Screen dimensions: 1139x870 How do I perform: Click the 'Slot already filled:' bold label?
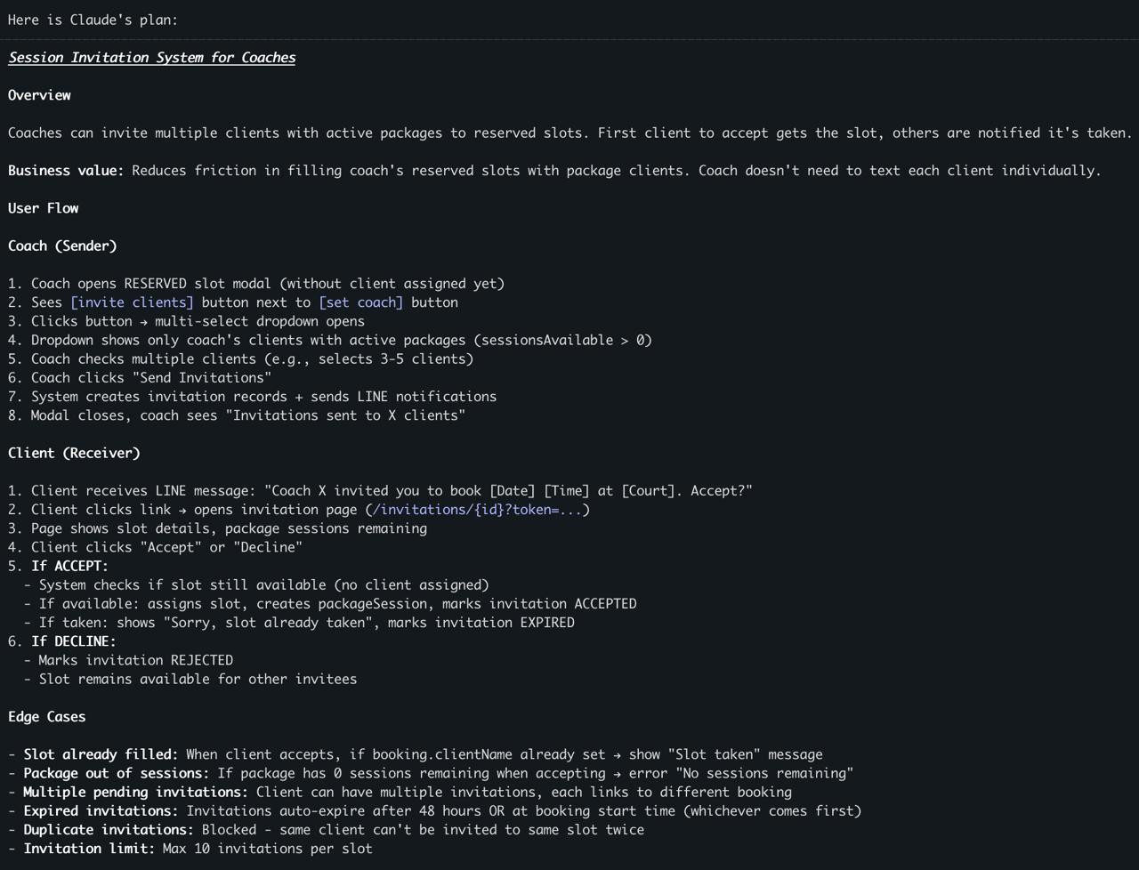tap(101, 755)
